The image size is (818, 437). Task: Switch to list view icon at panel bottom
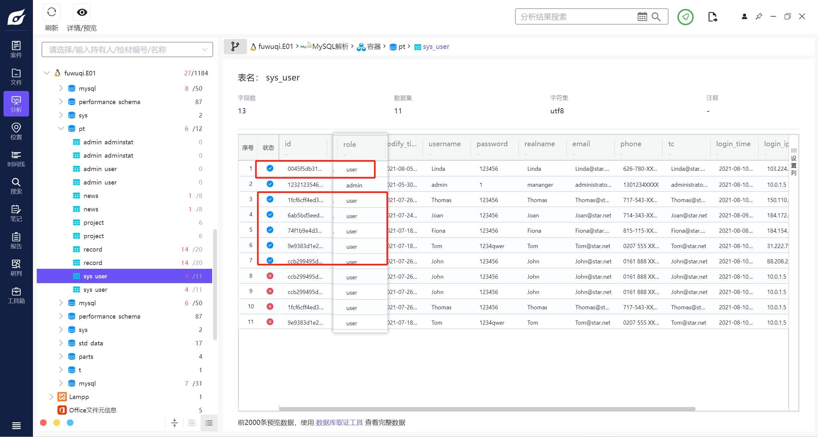point(209,423)
